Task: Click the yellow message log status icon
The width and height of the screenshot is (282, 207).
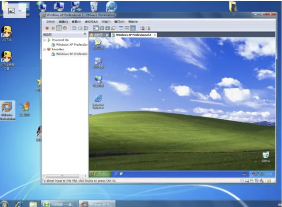Action: 269,180
